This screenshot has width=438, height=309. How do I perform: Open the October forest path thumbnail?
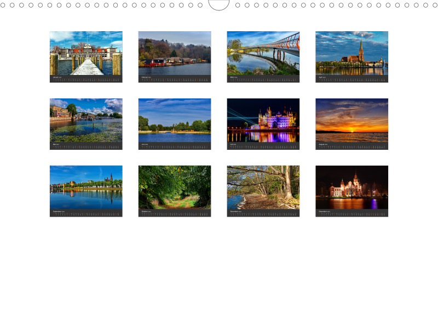point(175,188)
